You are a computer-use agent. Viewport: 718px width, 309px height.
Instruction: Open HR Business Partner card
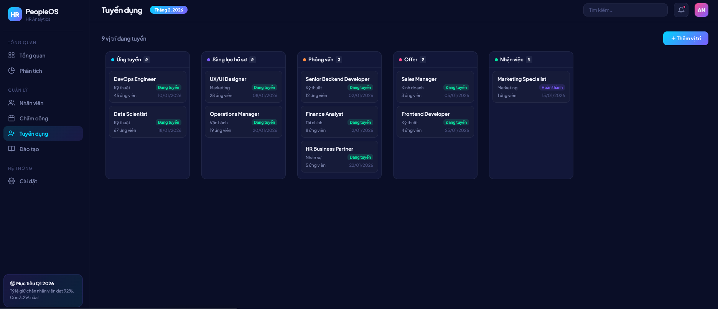point(339,156)
